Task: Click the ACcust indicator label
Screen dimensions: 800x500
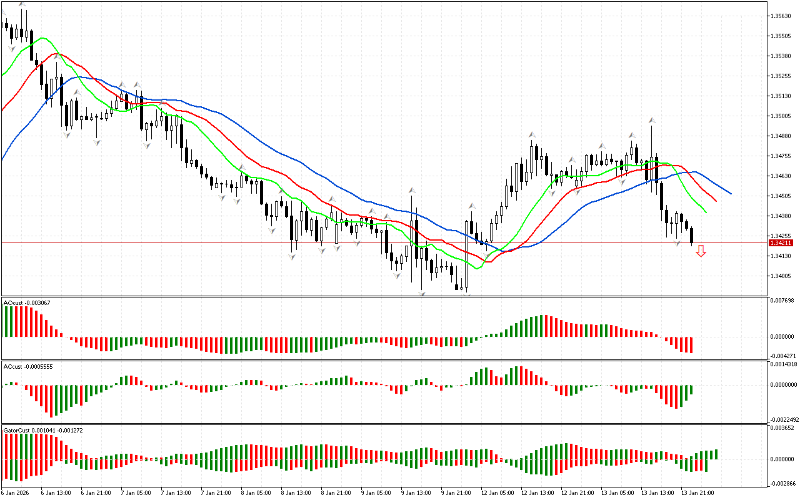Action: tap(27, 366)
